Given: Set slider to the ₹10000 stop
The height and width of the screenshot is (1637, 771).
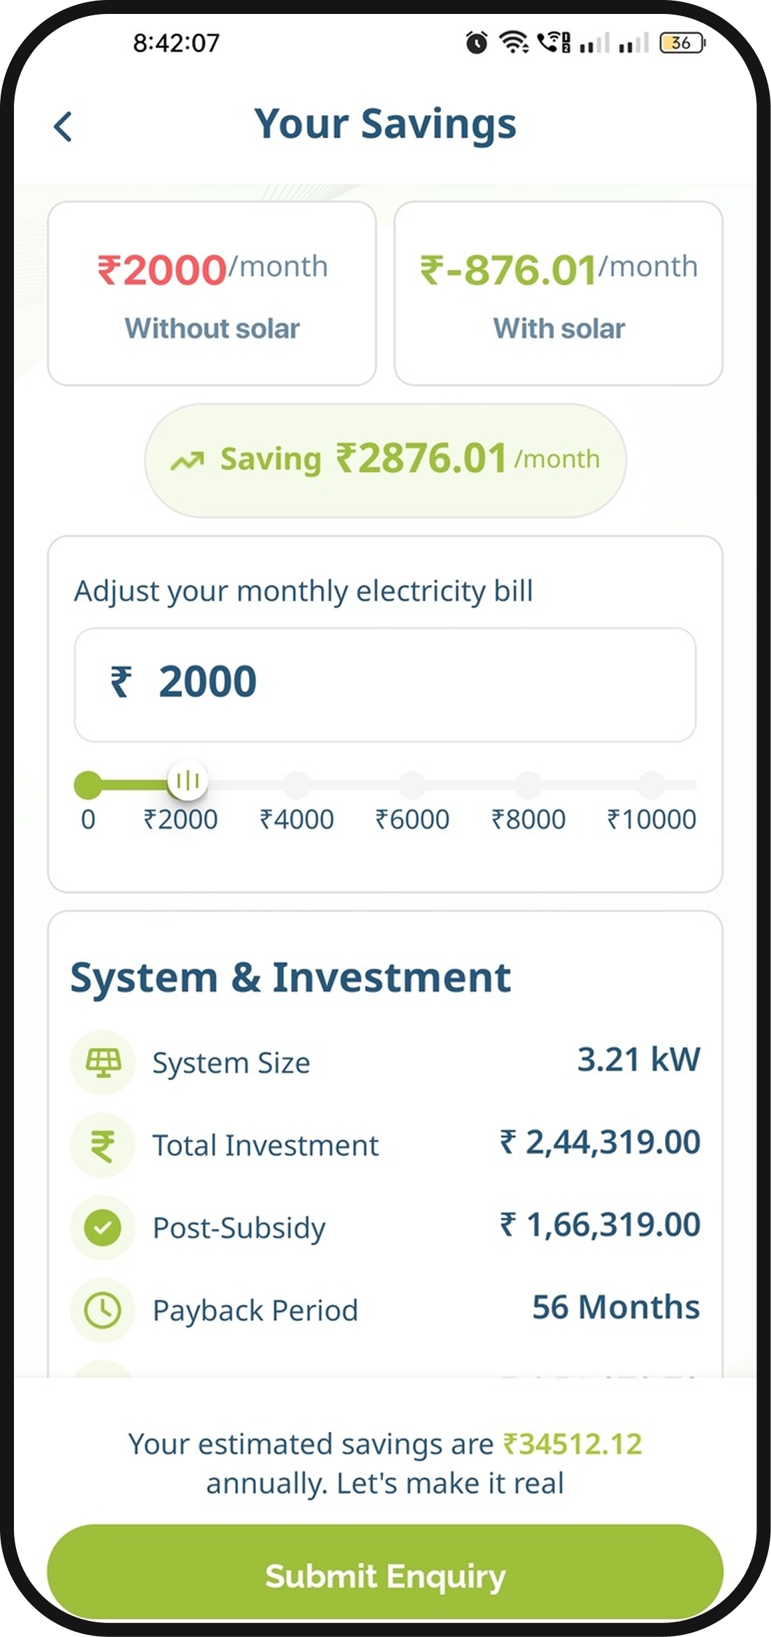Looking at the screenshot, I should point(652,785).
